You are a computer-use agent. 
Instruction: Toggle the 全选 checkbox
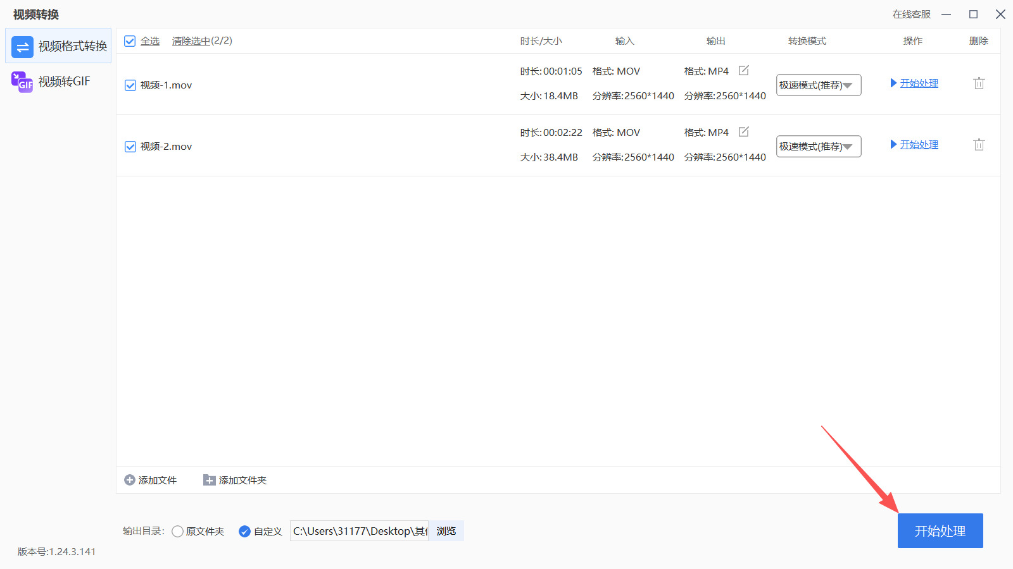click(x=130, y=41)
